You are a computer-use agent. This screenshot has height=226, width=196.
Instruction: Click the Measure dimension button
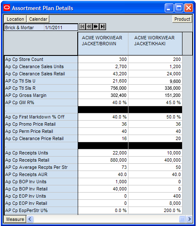tap(15, 219)
